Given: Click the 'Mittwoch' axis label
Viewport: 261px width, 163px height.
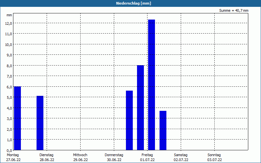Looking at the screenshot, I should coord(80,155).
